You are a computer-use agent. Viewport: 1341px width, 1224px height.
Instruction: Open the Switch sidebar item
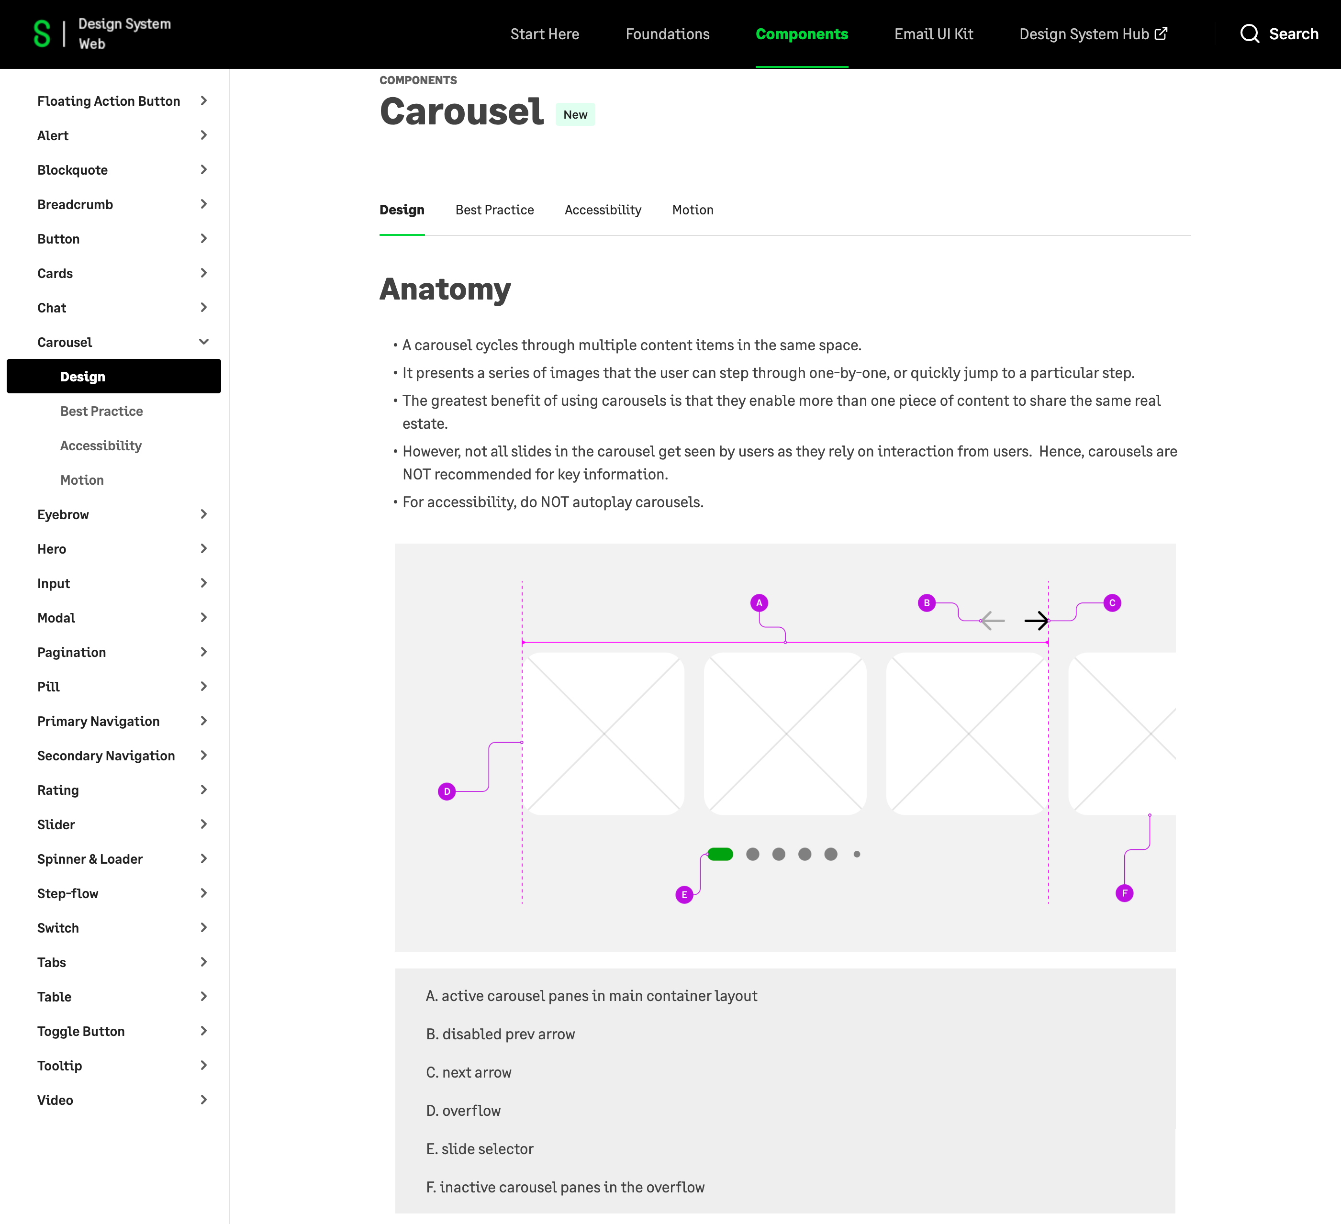(x=58, y=927)
